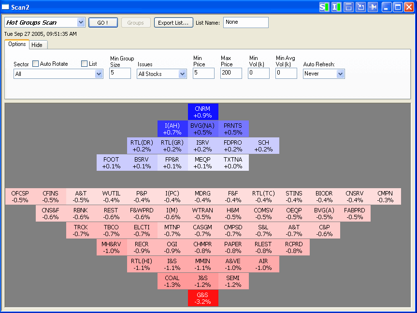Select the bright red G&S -3.2% cell
Screen dimensions: 417x313
203,298
